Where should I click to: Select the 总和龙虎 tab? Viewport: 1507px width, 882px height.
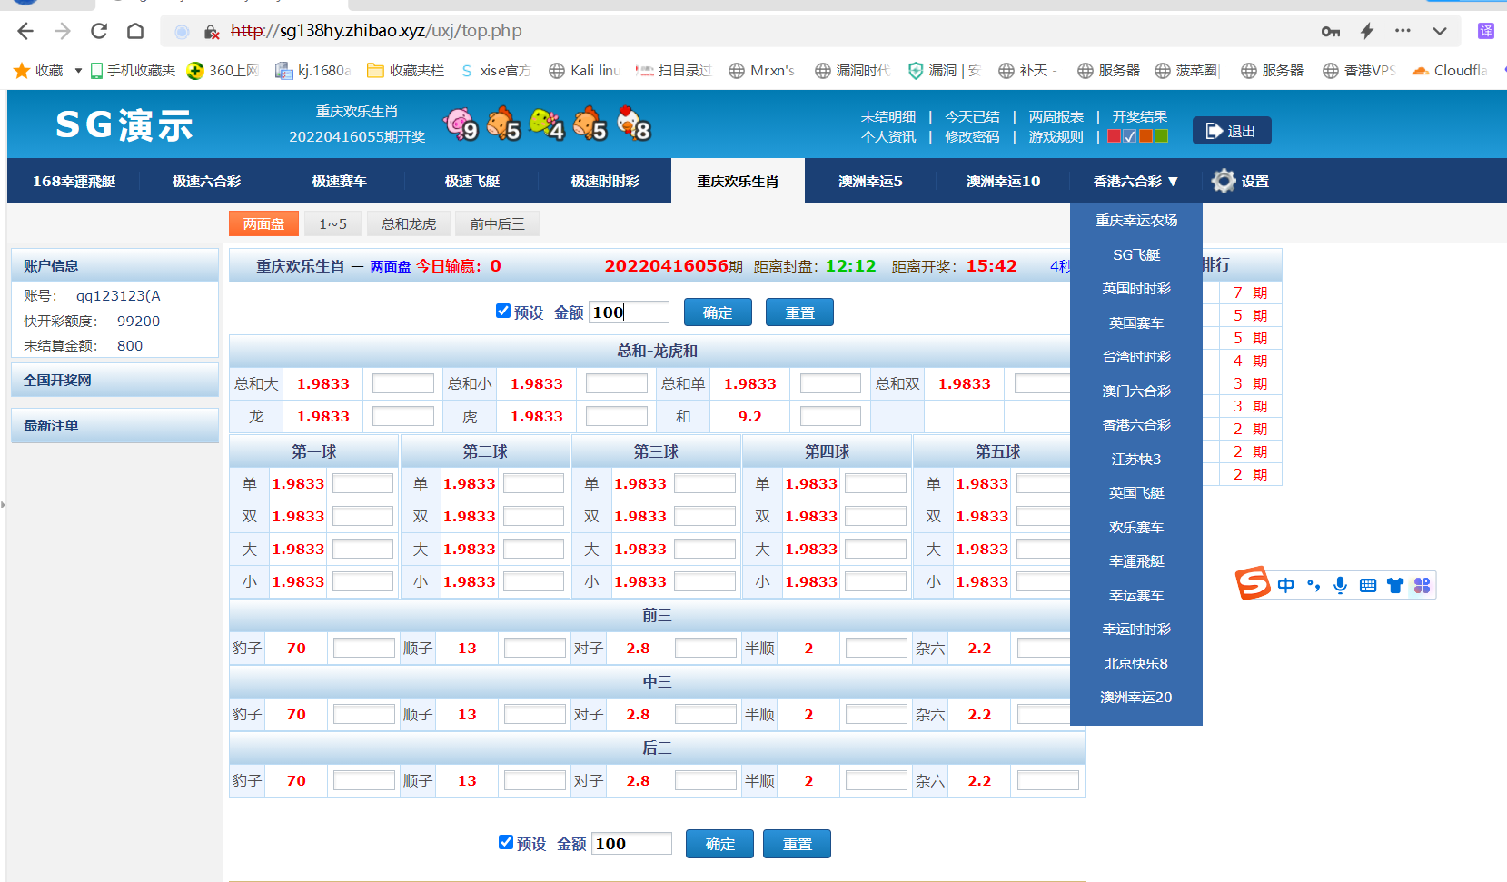(408, 223)
